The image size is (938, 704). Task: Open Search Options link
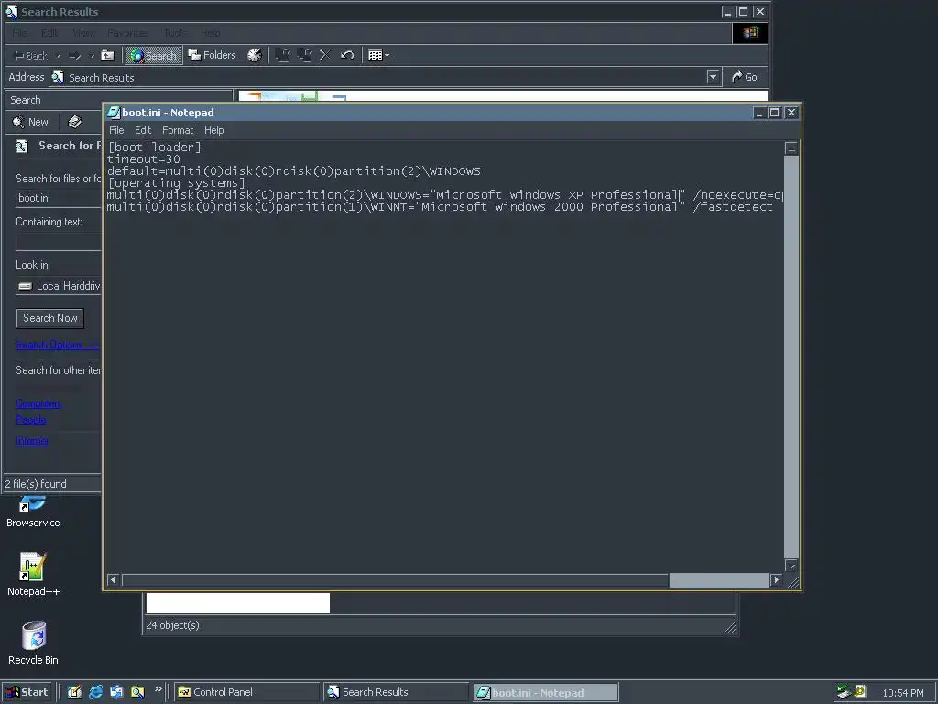57,345
